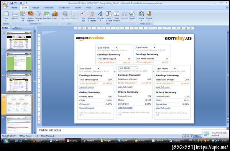Viewport: 230px width, 151px height.
Task: Open the Add-Ins tab
Action: (100, 8)
